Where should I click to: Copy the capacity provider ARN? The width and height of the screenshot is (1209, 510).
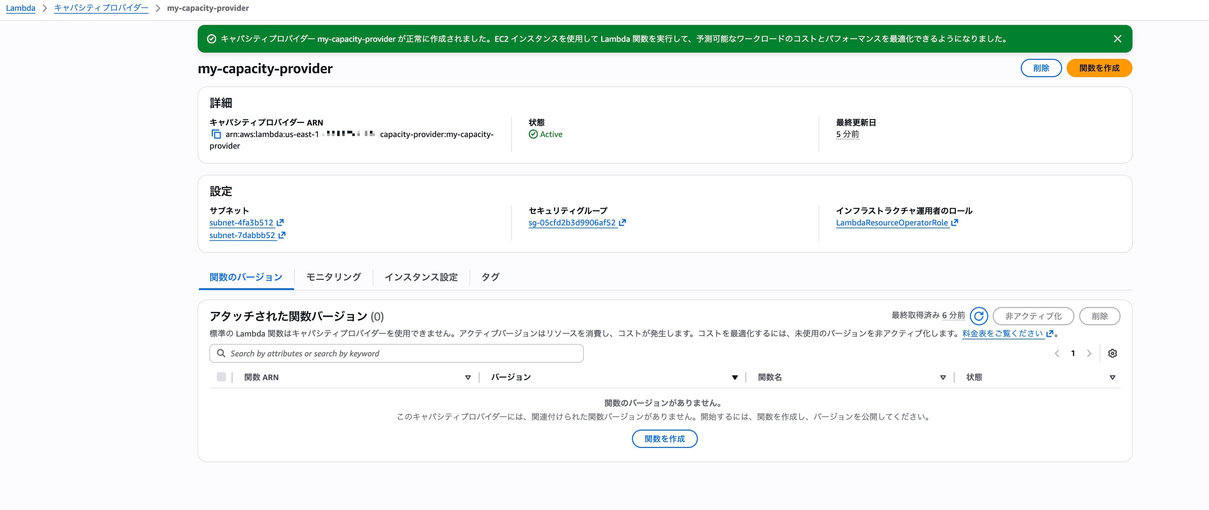[216, 134]
